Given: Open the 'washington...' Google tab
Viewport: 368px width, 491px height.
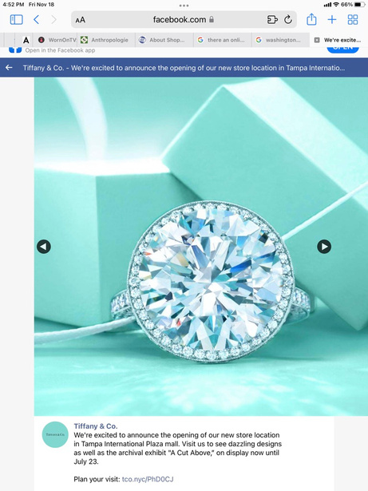Looking at the screenshot, I should [x=279, y=40].
